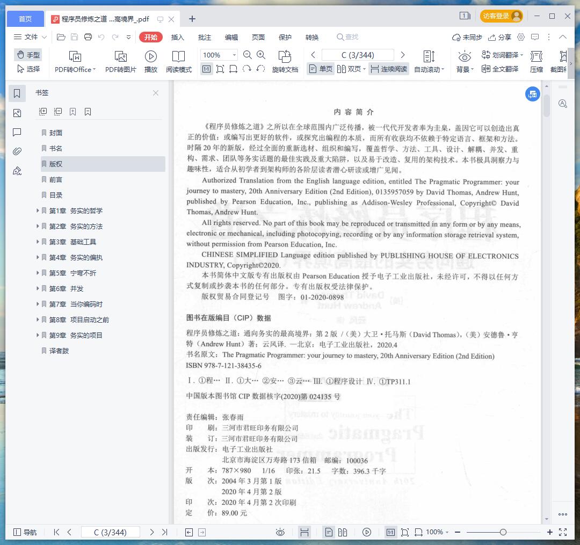
Task: Add a new bookmark
Action: [73, 112]
